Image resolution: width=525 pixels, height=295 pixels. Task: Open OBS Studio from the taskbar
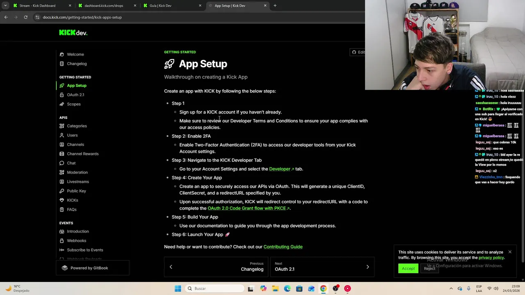[336, 288]
